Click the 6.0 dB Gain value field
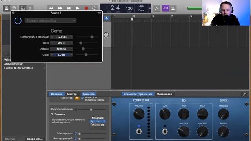This screenshot has width=251, height=141. (62, 55)
